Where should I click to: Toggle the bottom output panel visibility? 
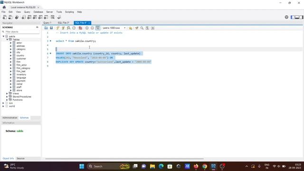[297, 17]
